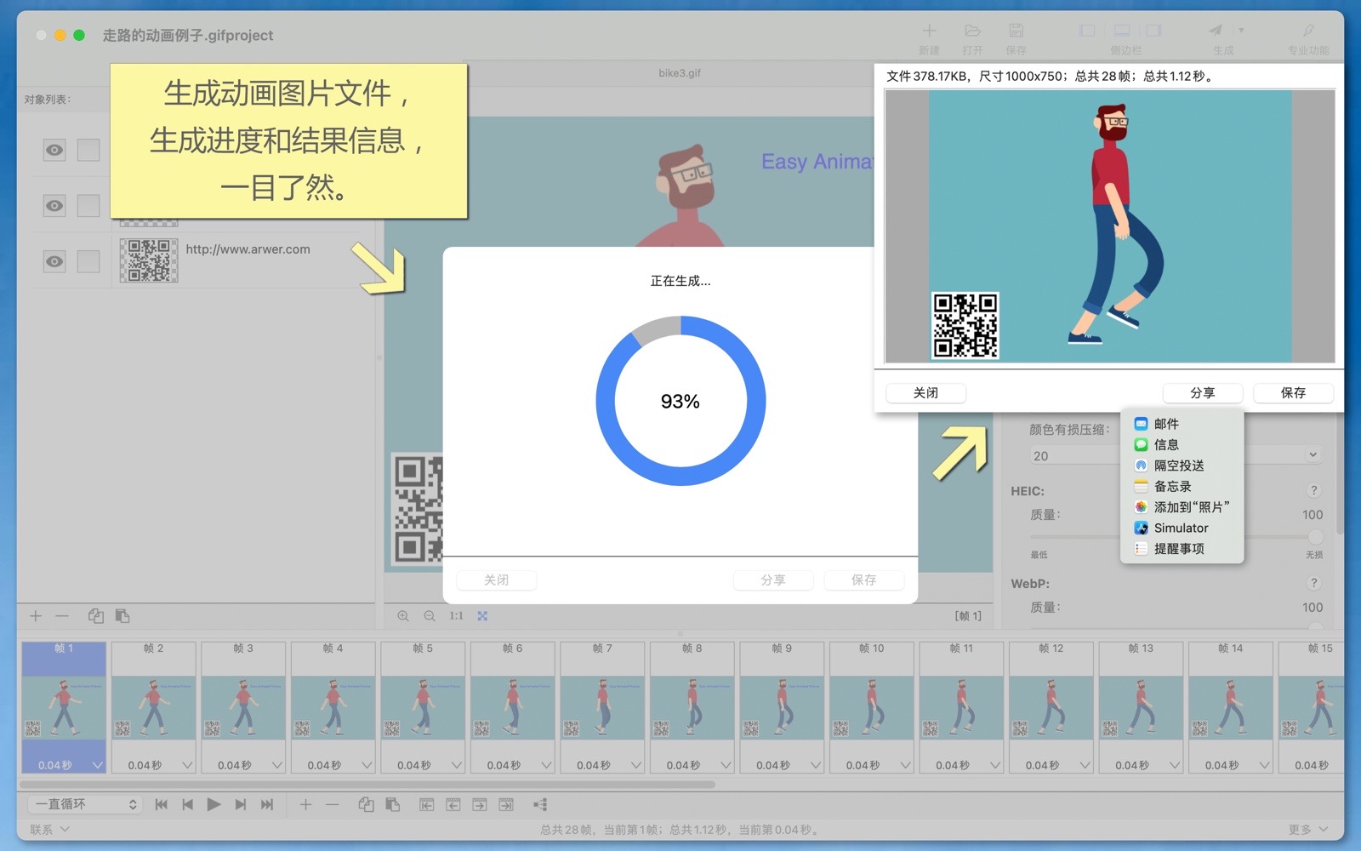
Task: Click the 分享 button under the GIF preview
Action: [x=1202, y=392]
